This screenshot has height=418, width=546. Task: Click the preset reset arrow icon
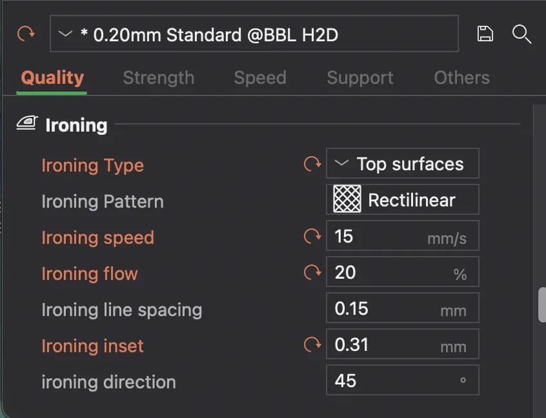(26, 34)
